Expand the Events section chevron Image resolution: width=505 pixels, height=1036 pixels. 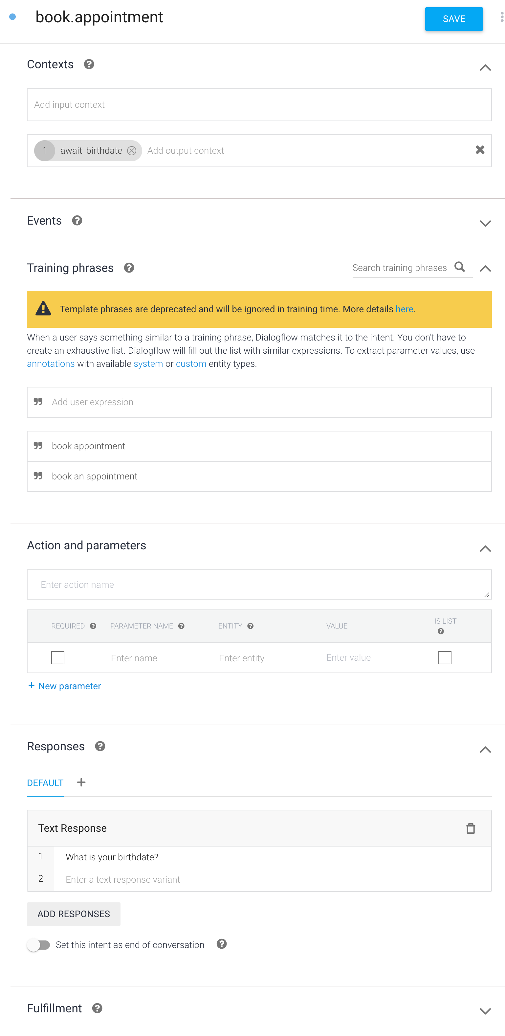(485, 223)
